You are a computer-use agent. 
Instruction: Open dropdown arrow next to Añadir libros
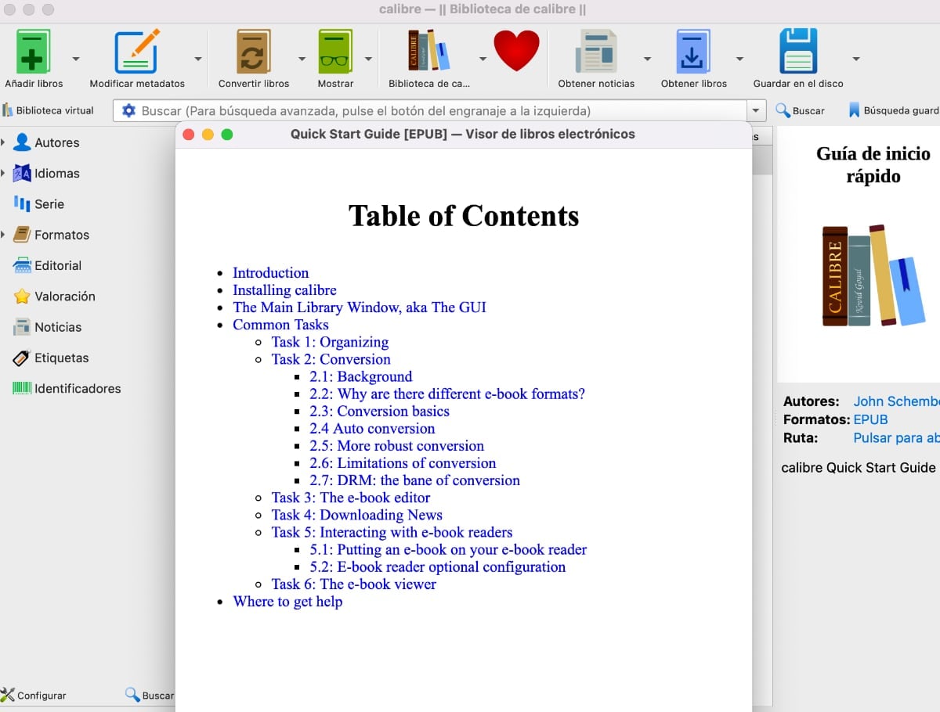coord(75,59)
